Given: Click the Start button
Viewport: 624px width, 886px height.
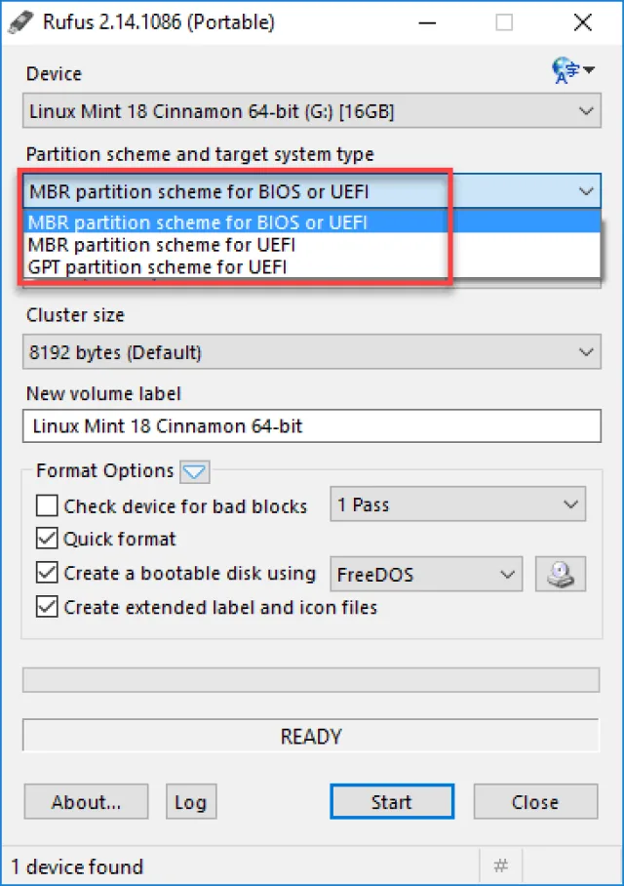Looking at the screenshot, I should tap(392, 801).
